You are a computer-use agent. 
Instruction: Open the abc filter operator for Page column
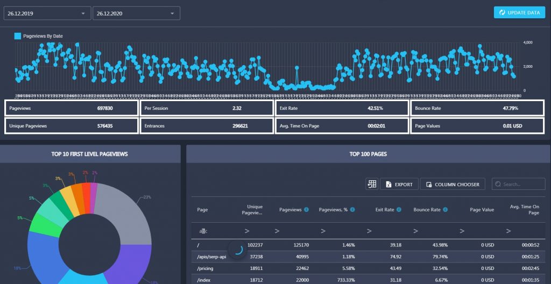click(x=203, y=231)
